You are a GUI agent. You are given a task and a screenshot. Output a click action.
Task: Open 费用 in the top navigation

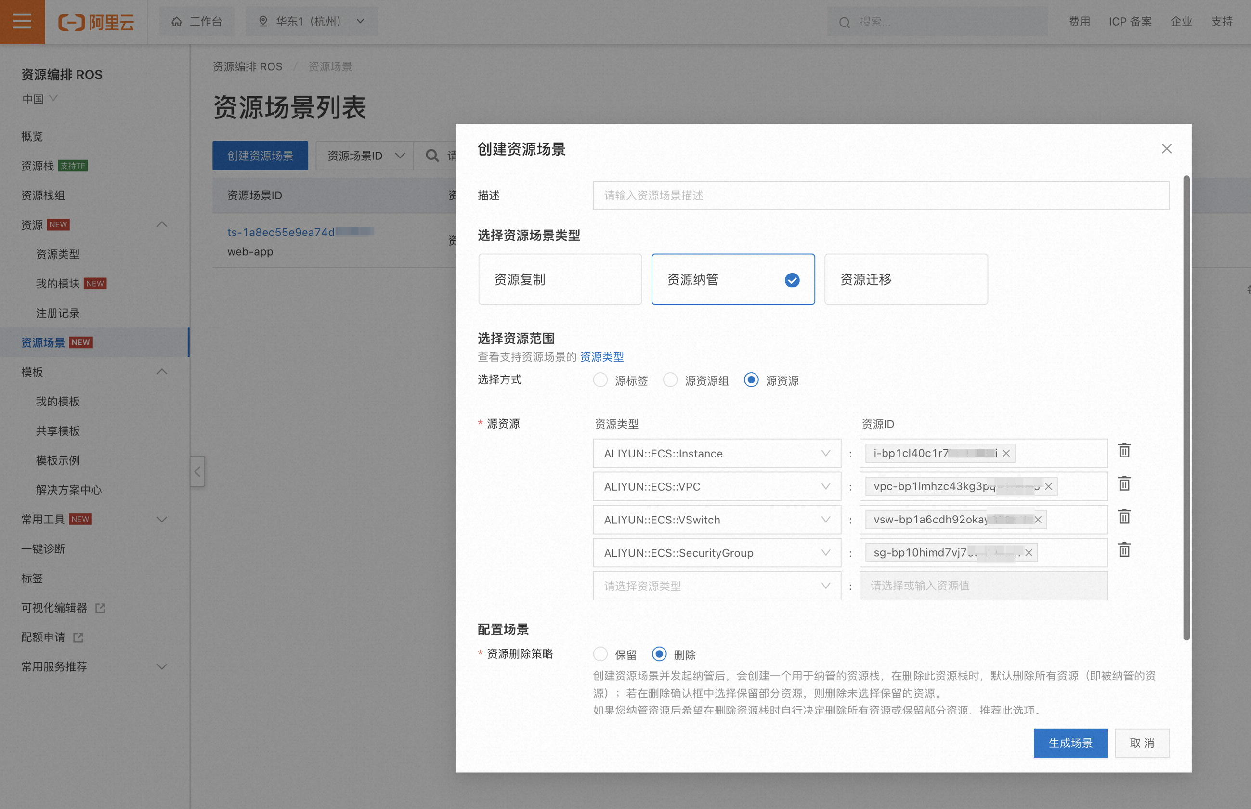pos(1079,22)
